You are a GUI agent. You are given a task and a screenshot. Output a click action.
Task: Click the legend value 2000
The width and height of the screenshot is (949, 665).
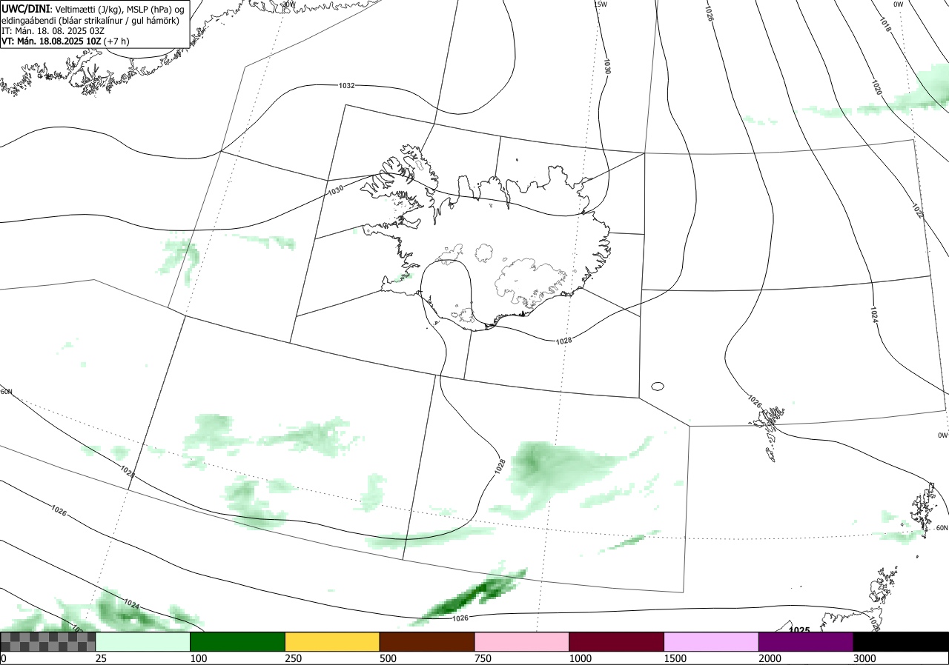tap(770, 658)
